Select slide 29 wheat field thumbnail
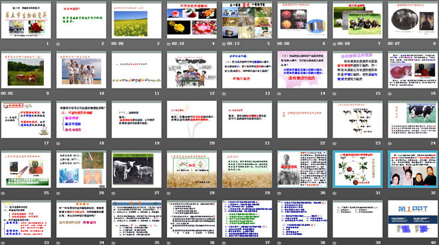The height and width of the screenshot is (245, 439). 247,170
